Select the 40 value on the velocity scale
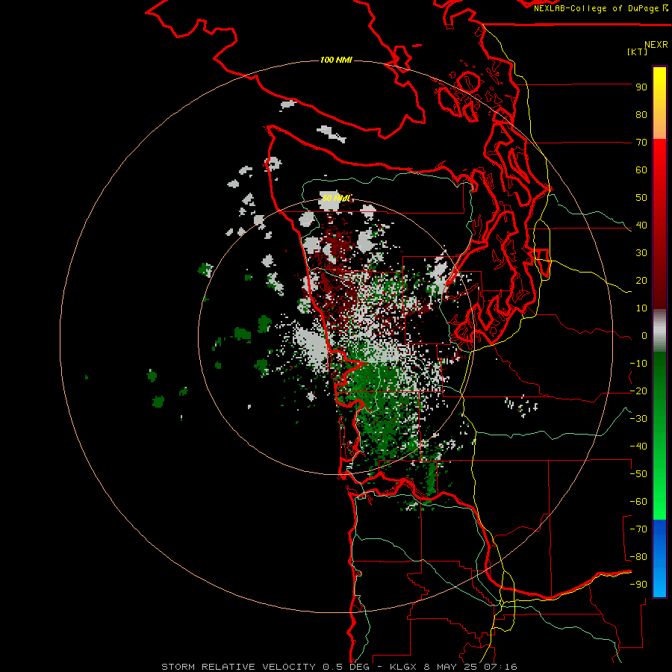This screenshot has height=672, width=672. pos(641,225)
